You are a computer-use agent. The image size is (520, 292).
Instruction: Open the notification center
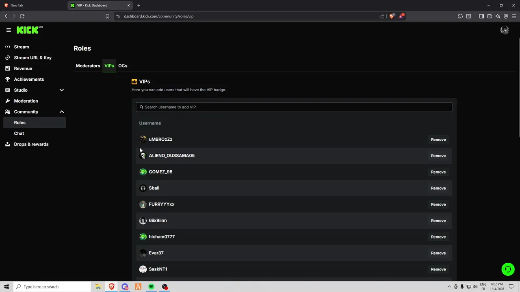(x=511, y=287)
